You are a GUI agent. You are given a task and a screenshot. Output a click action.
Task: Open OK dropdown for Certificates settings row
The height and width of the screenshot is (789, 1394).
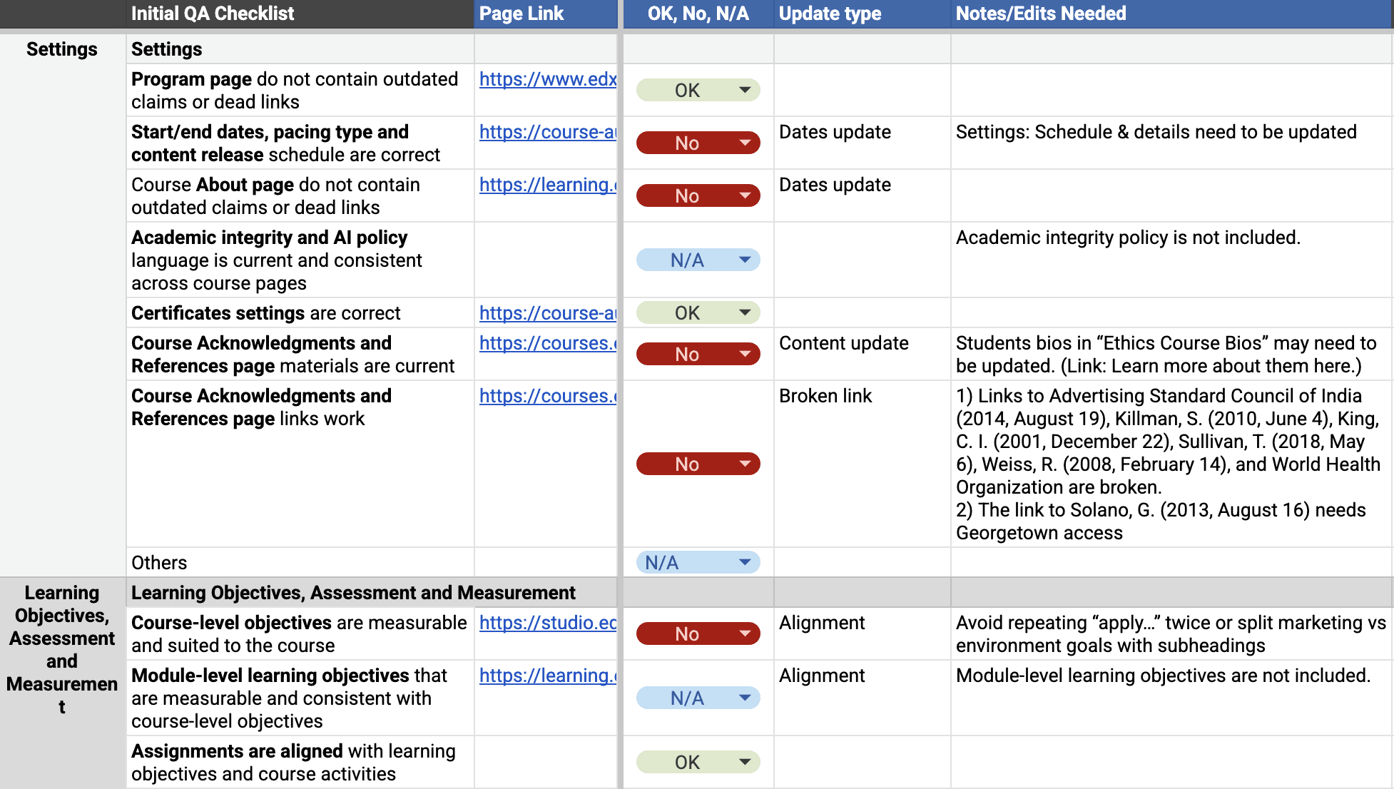pyautogui.click(x=744, y=313)
